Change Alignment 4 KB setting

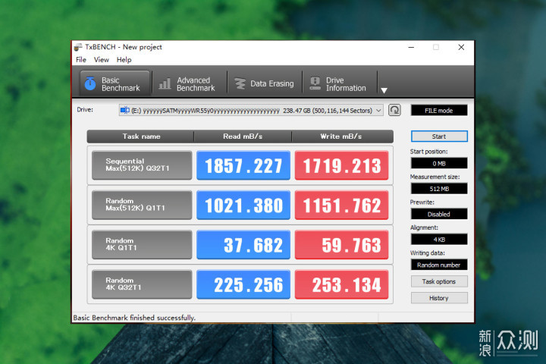pos(439,240)
